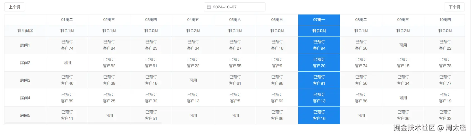
Task: Select the 房间3 row header
Action: [x=25, y=80]
